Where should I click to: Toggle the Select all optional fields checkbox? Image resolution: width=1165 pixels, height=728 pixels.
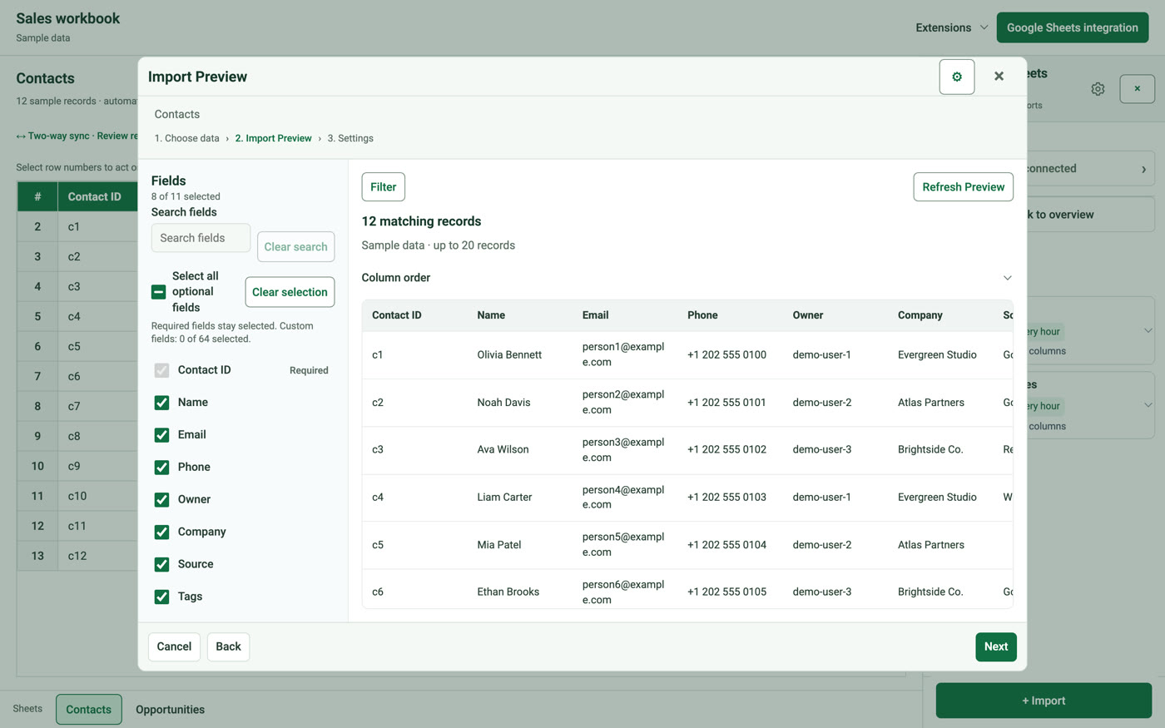159,292
